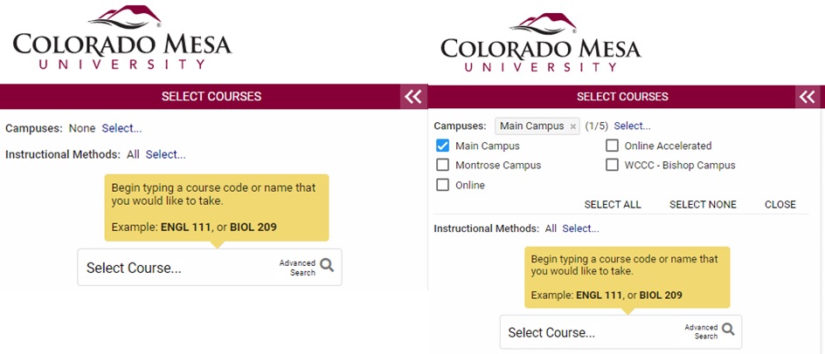Close the campus selection list
Viewport: 825px width, 354px height.
pyautogui.click(x=780, y=205)
